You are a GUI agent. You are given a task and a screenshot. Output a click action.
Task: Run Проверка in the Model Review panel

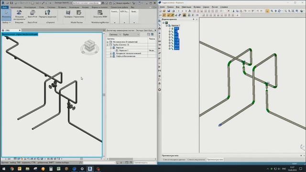pyautogui.click(x=68, y=14)
